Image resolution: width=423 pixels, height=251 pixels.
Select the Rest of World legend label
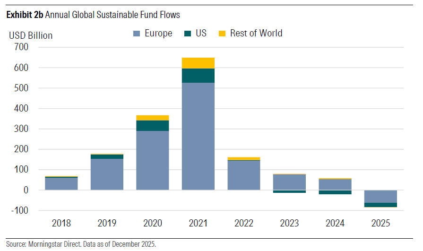pos(256,34)
